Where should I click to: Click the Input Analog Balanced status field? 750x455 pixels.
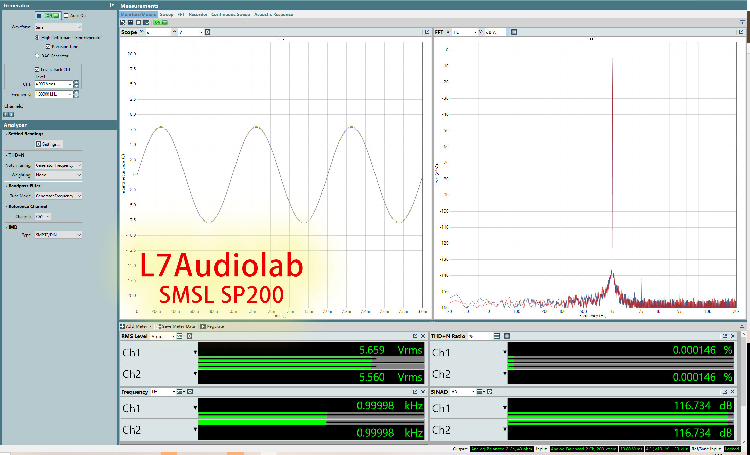click(583, 449)
